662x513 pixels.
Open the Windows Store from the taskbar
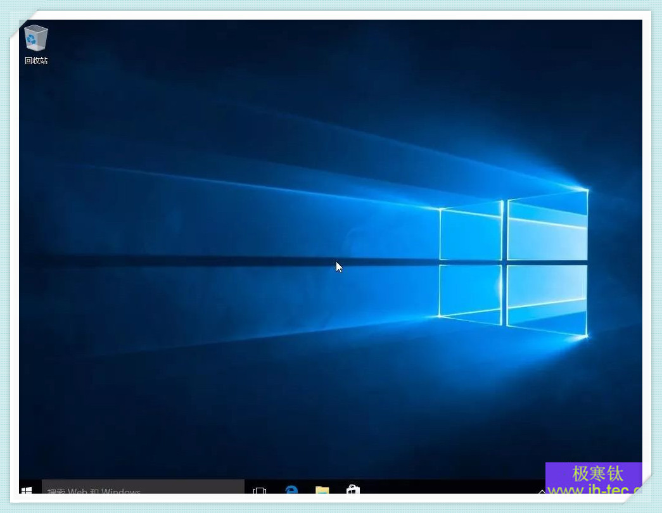(x=353, y=490)
